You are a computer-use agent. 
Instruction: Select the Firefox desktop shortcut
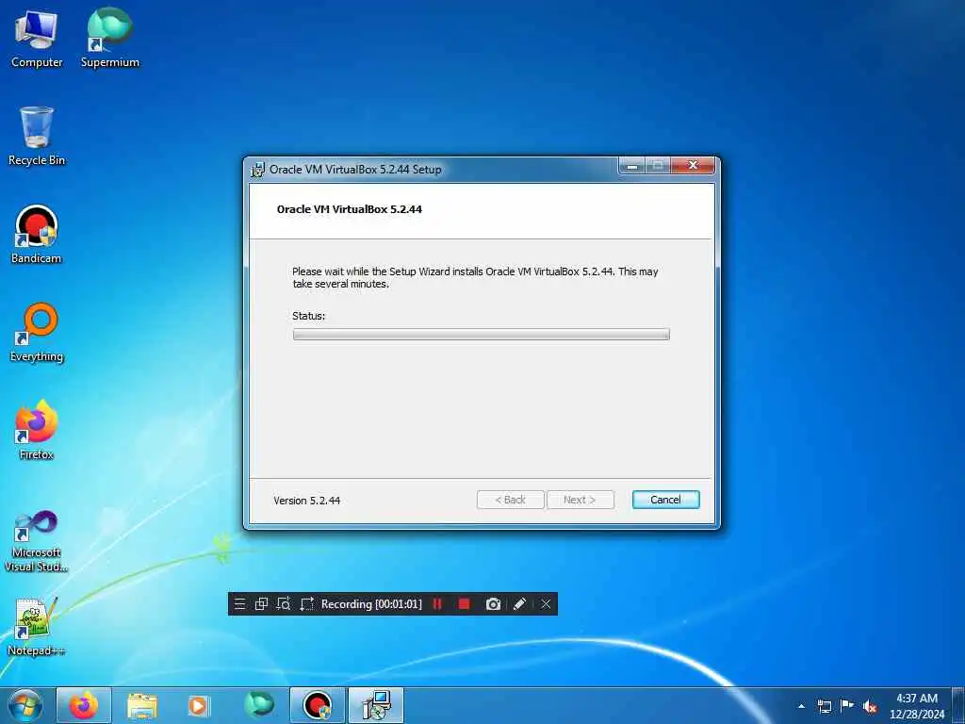pos(37,430)
